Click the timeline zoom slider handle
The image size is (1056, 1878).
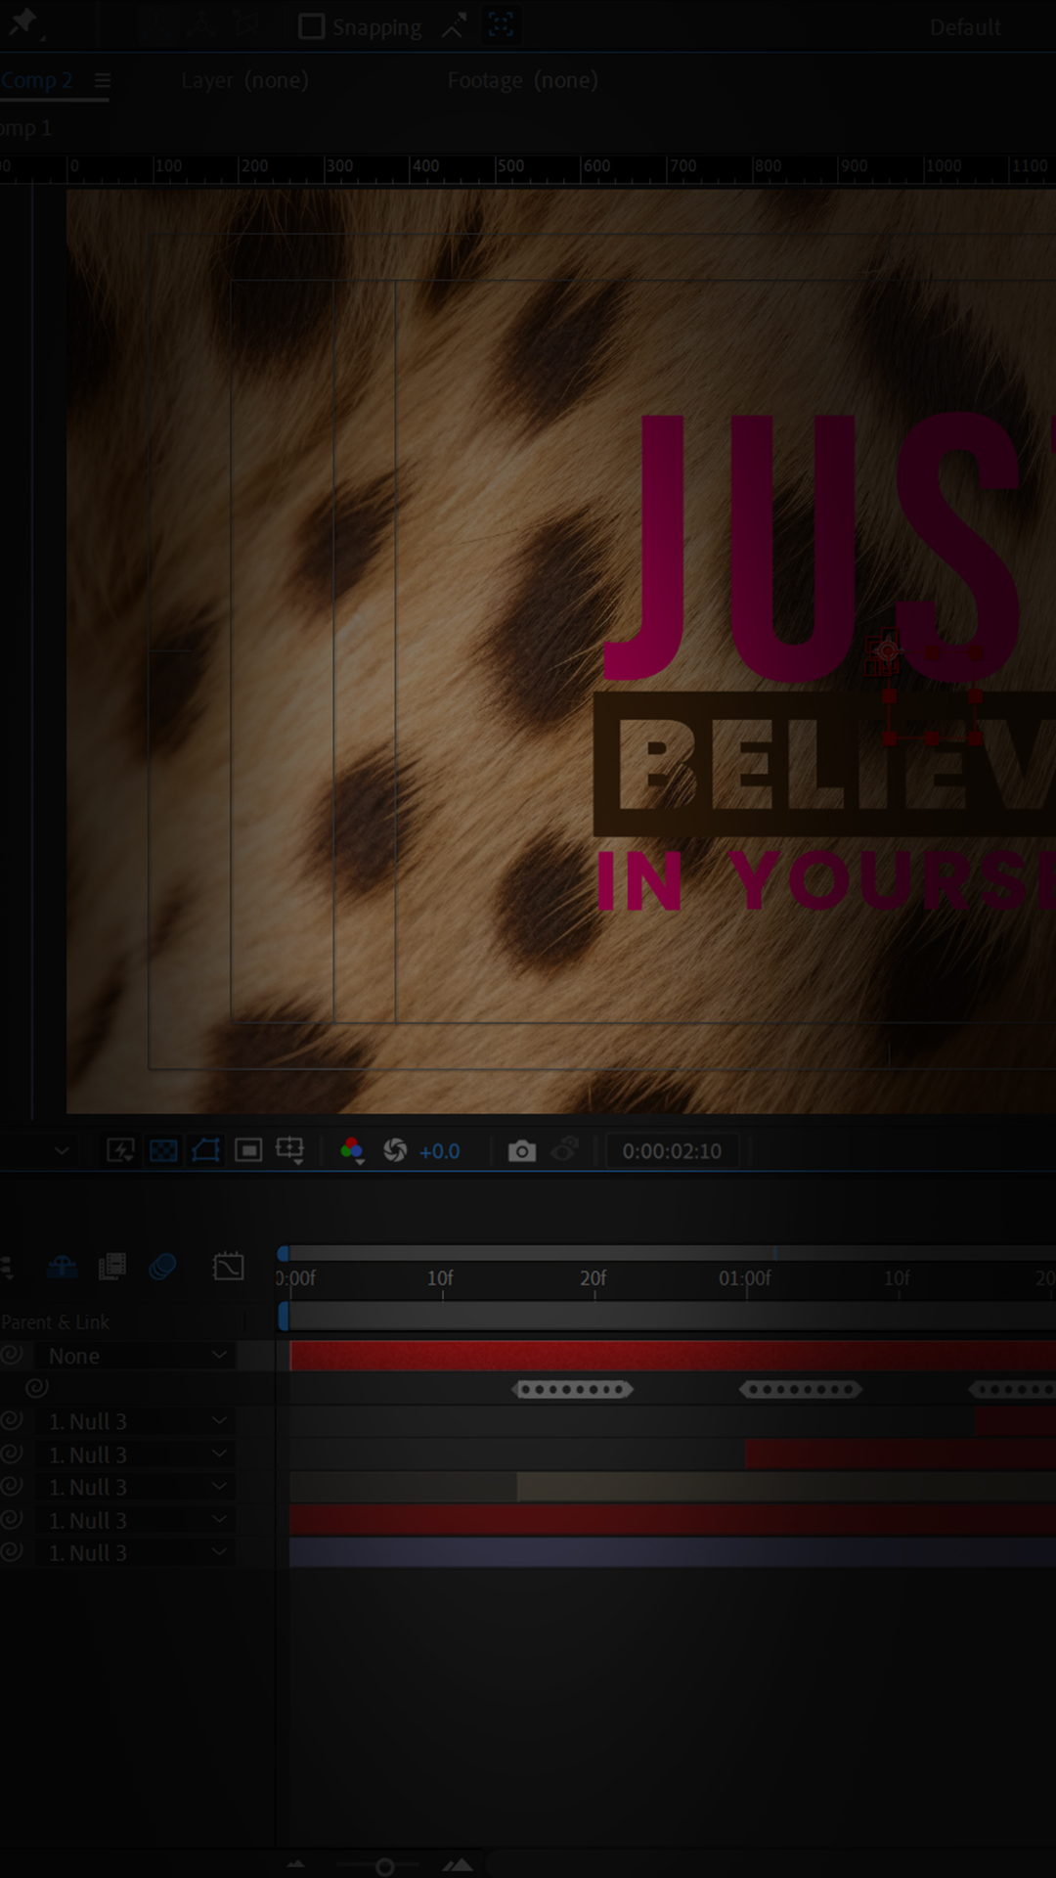click(385, 1867)
